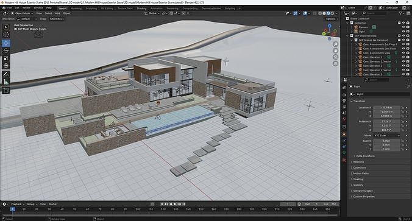This screenshot has width=412, height=221.
Task: Select the 3D Cursor tool
Action: tap(5, 34)
